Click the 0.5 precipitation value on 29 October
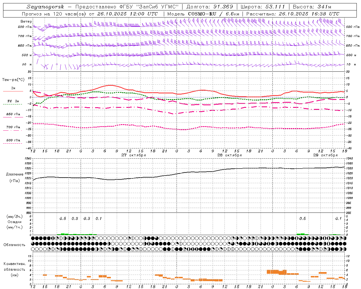Viewport: 361px width, 289px height. click(x=303, y=219)
